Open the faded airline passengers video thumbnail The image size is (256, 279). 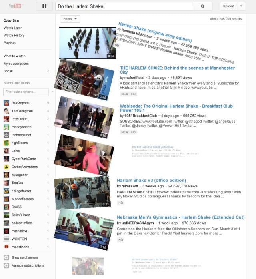(88, 266)
